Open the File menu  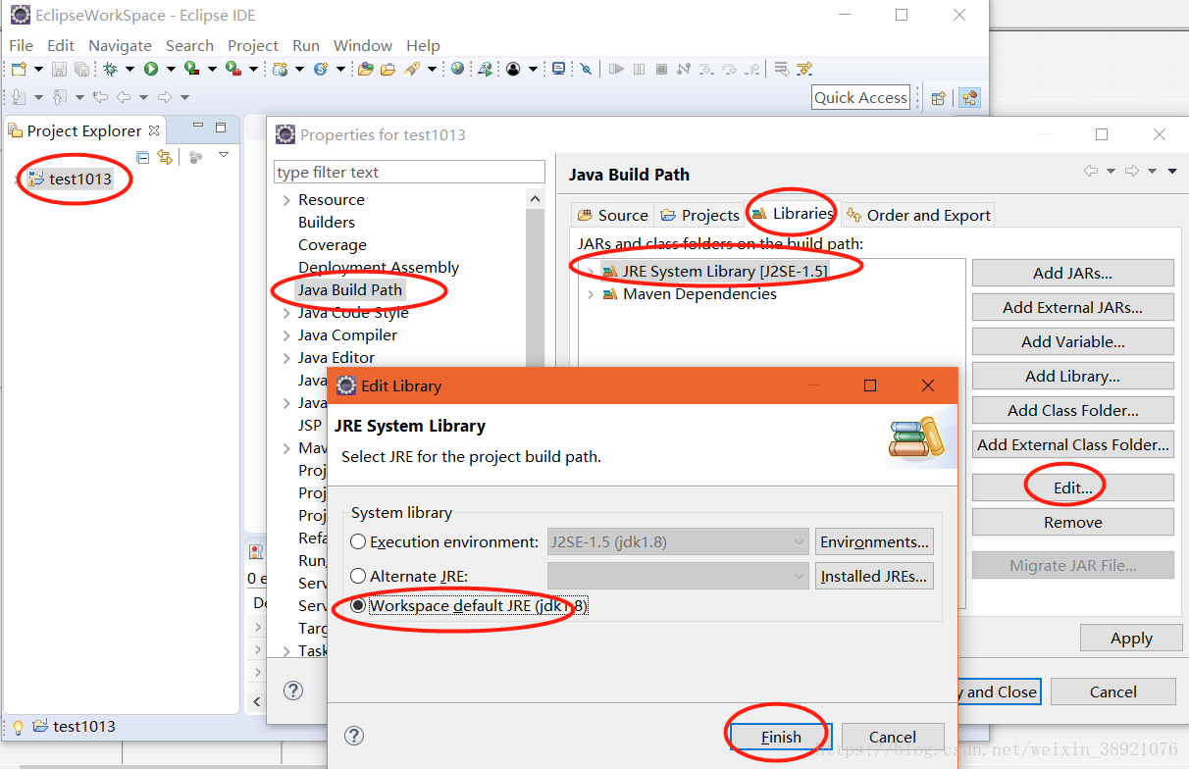[x=21, y=45]
